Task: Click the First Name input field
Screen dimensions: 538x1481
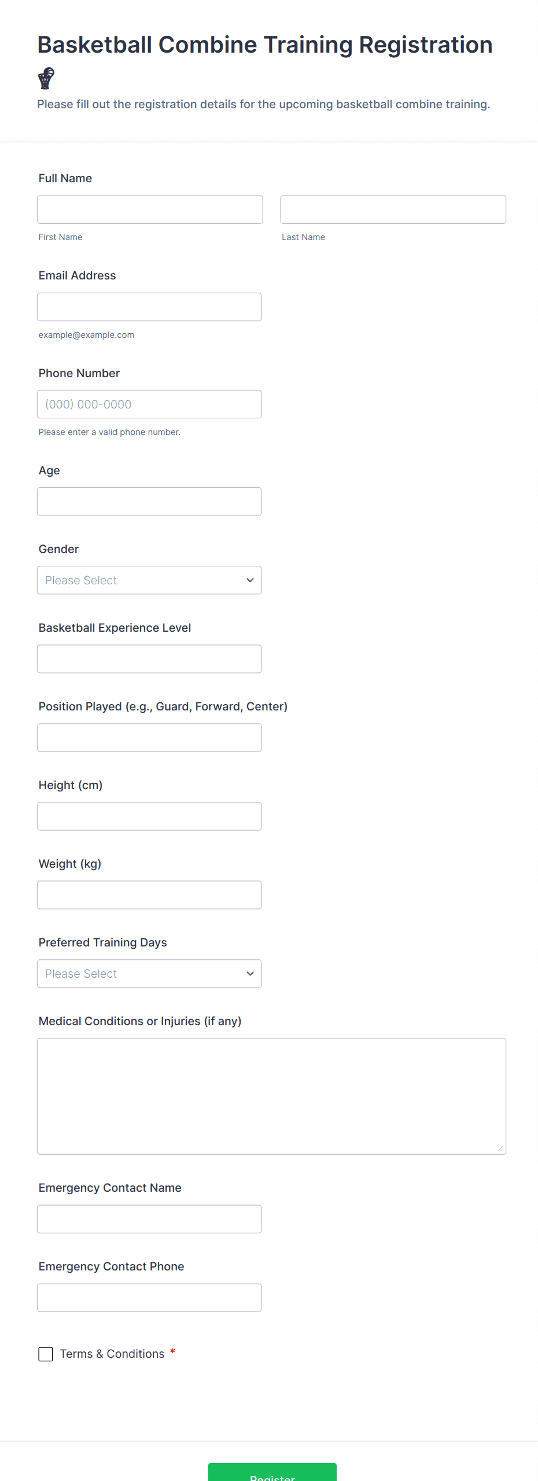Action: [150, 209]
